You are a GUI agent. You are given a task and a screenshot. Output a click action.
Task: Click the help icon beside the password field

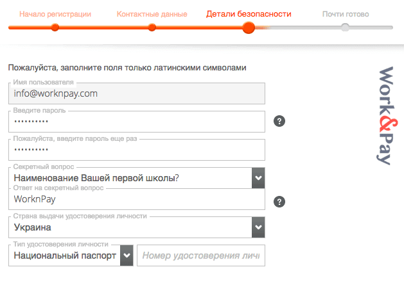[x=279, y=121]
